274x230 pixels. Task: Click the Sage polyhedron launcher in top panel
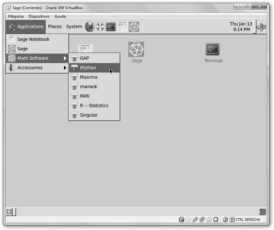tap(134, 27)
